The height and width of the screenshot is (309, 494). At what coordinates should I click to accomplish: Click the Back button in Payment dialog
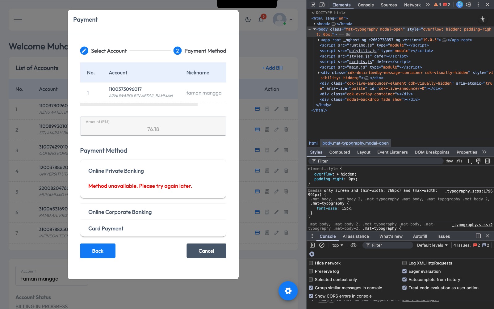click(98, 251)
